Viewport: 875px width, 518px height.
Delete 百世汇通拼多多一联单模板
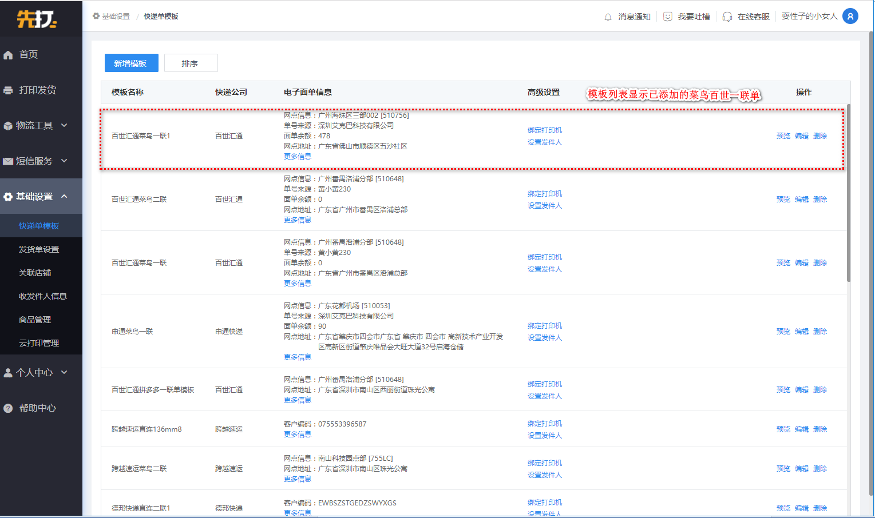click(x=820, y=390)
